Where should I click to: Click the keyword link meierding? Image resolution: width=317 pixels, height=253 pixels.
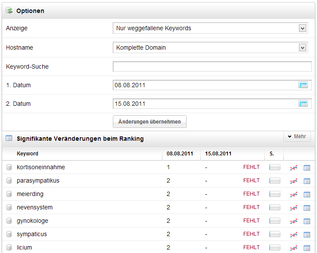pyautogui.click(x=30, y=194)
